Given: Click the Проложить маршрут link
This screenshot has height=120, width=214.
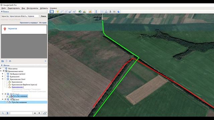Looking at the screenshot, I should click(29, 23).
